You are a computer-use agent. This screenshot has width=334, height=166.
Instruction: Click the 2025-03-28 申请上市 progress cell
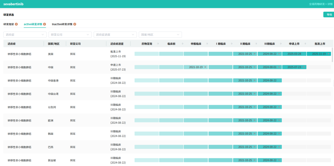coord(294,54)
